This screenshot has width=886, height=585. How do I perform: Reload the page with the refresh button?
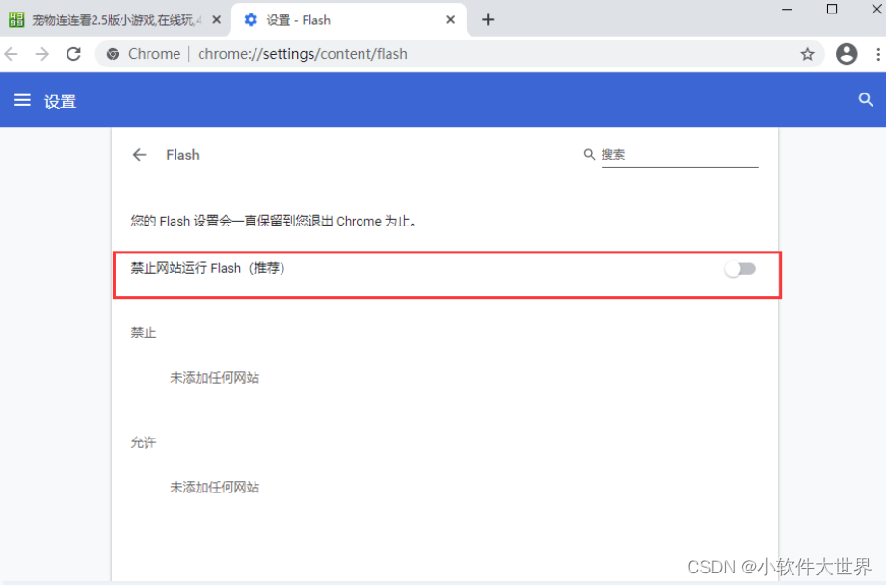[x=73, y=54]
